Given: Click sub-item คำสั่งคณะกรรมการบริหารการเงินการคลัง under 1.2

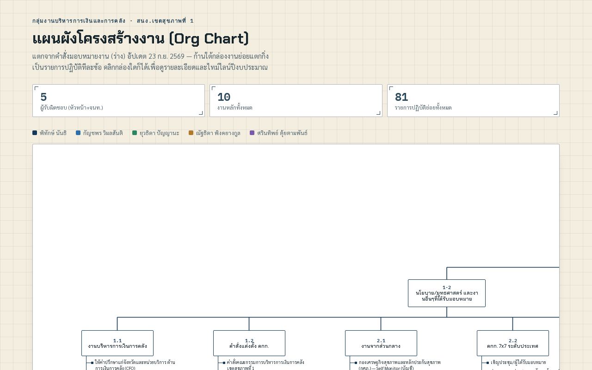Looking at the screenshot, I should click(x=265, y=365).
